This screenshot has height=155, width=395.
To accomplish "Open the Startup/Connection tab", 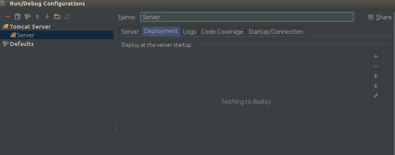I will [276, 31].
